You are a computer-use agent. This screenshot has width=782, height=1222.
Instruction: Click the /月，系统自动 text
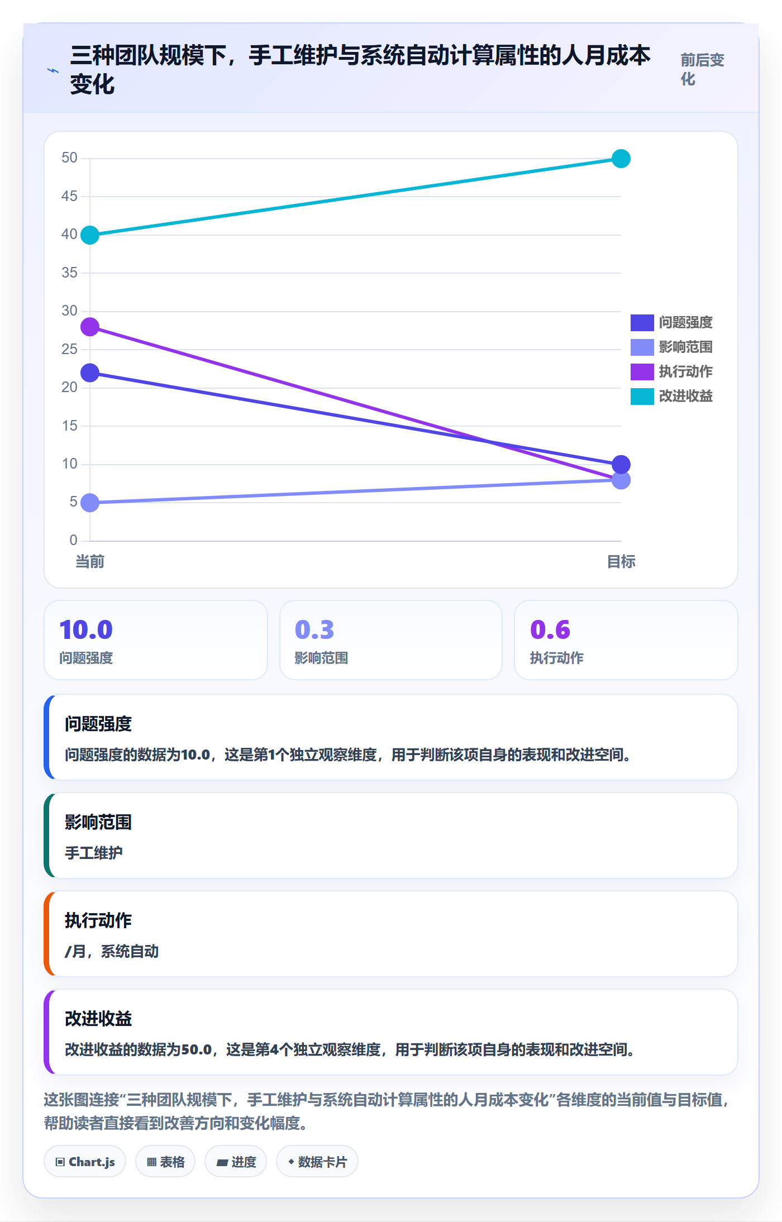point(112,951)
